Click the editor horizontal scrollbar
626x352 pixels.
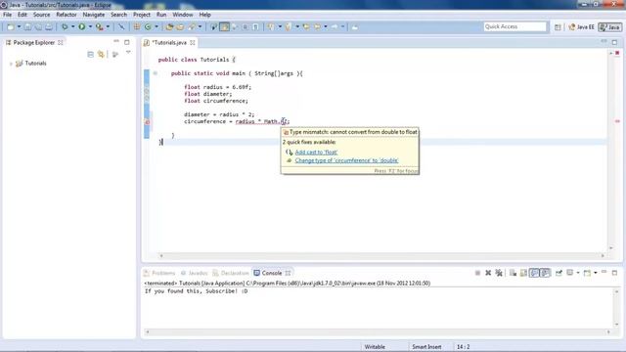click(x=382, y=255)
